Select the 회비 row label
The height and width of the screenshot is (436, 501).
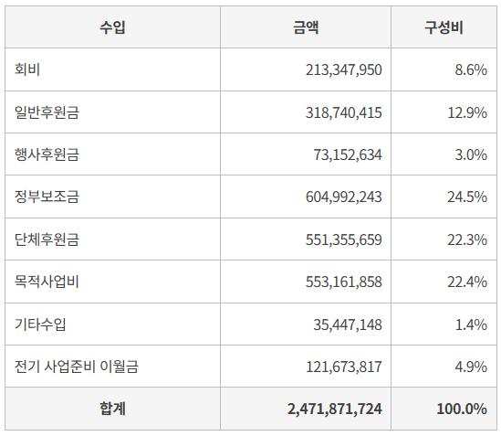(27, 69)
